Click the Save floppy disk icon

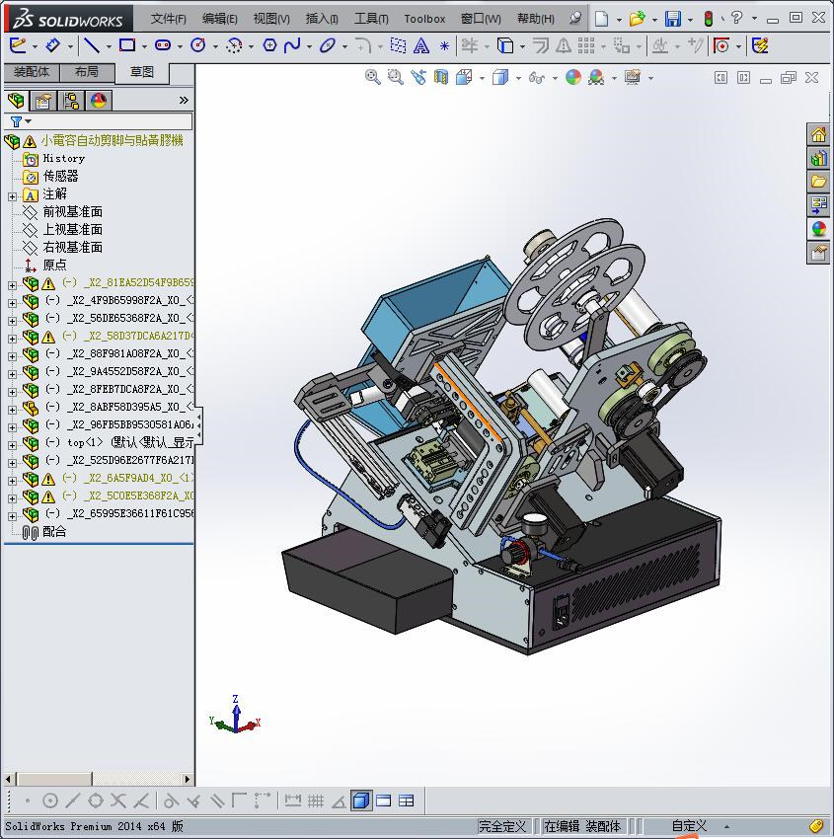[672, 19]
